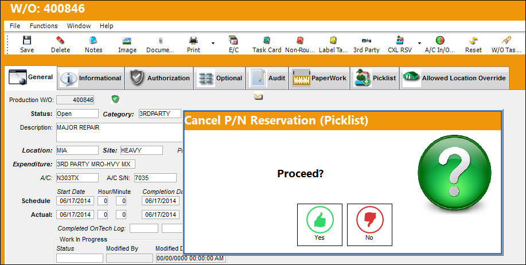Open the File menu

[15, 26]
